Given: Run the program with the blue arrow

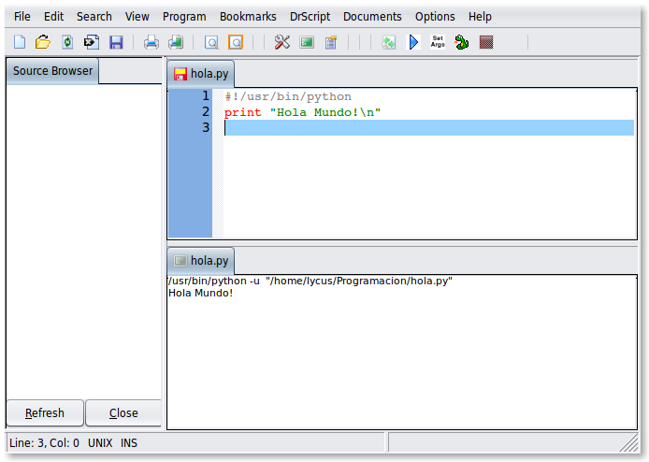Looking at the screenshot, I should coord(413,42).
